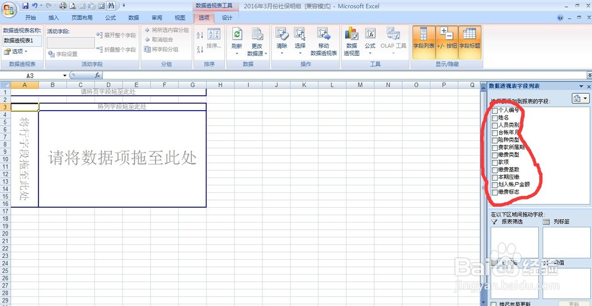Save the workbook via quick access icon
The image size is (592, 306).
point(25,6)
